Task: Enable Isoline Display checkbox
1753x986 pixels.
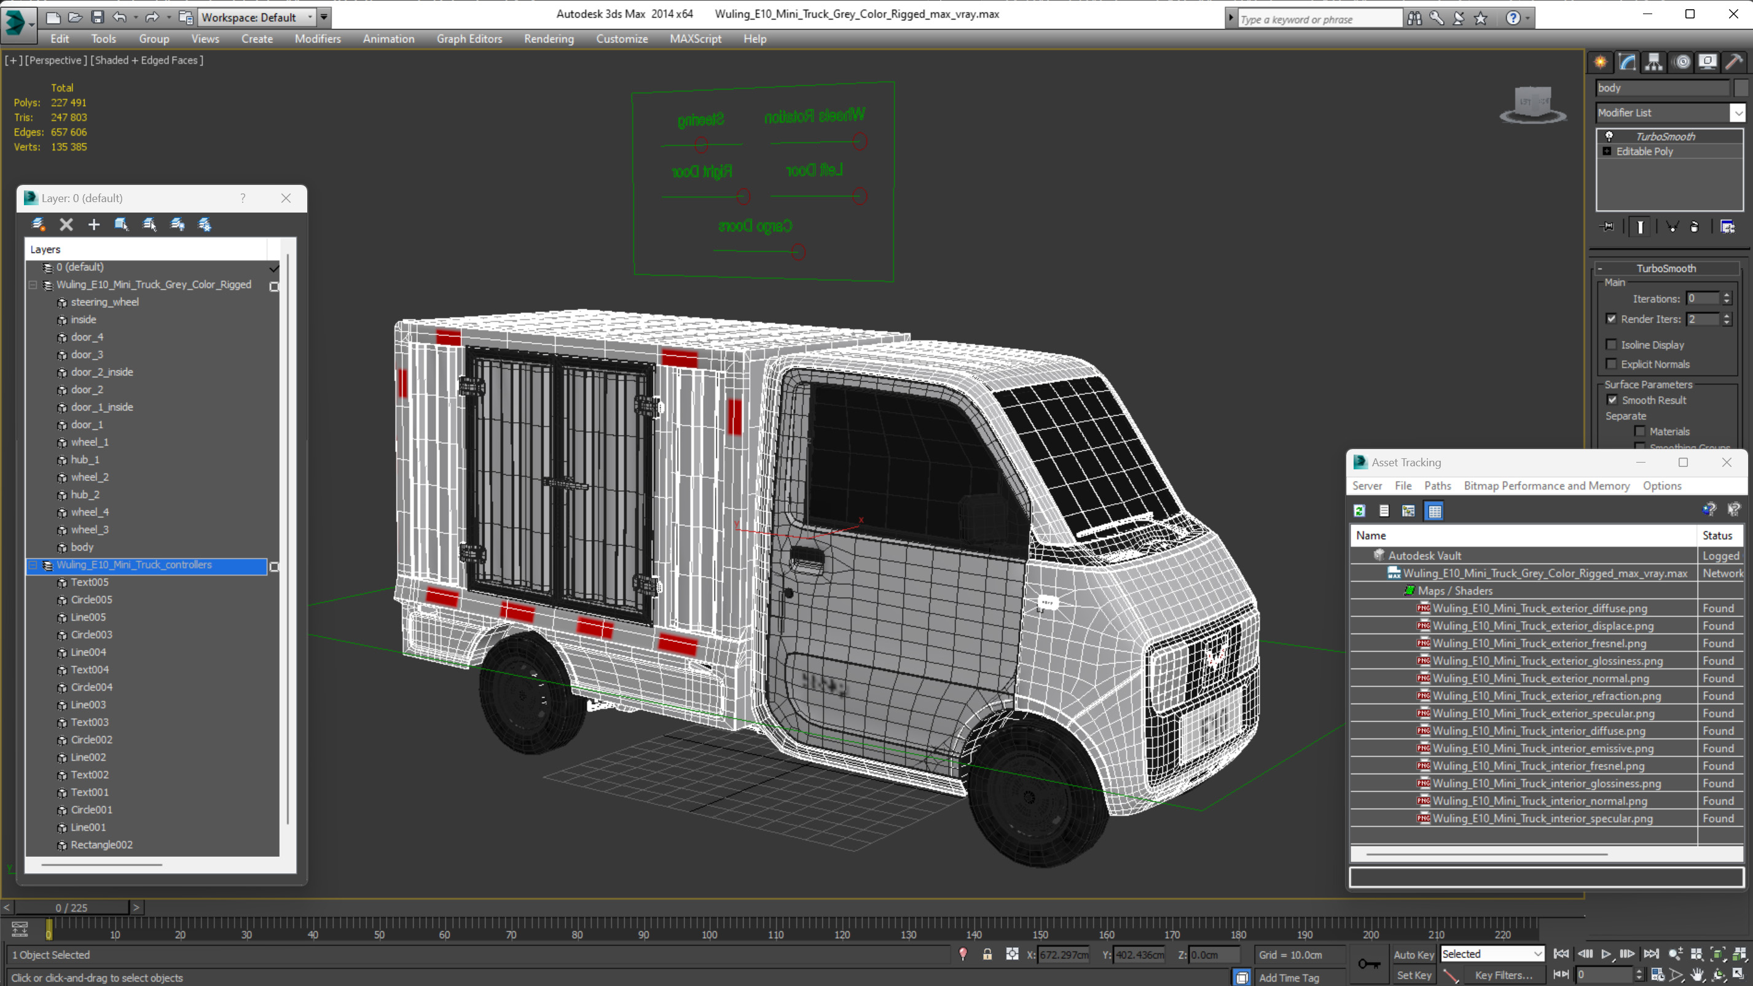Action: point(1611,345)
